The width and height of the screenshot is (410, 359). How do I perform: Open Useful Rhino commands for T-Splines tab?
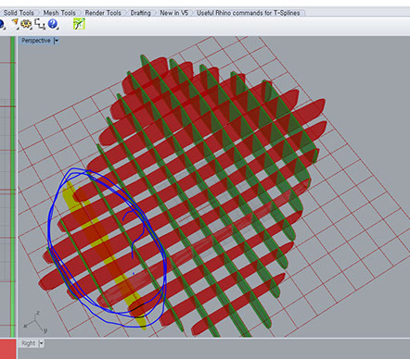coord(249,13)
